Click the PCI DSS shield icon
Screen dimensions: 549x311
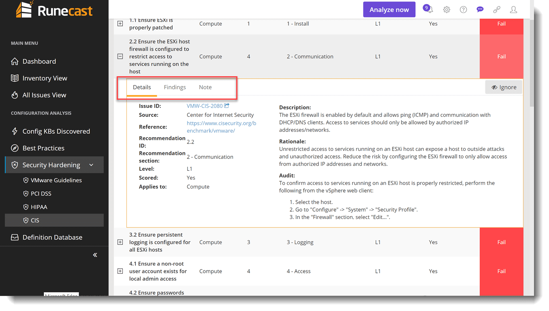pos(26,193)
